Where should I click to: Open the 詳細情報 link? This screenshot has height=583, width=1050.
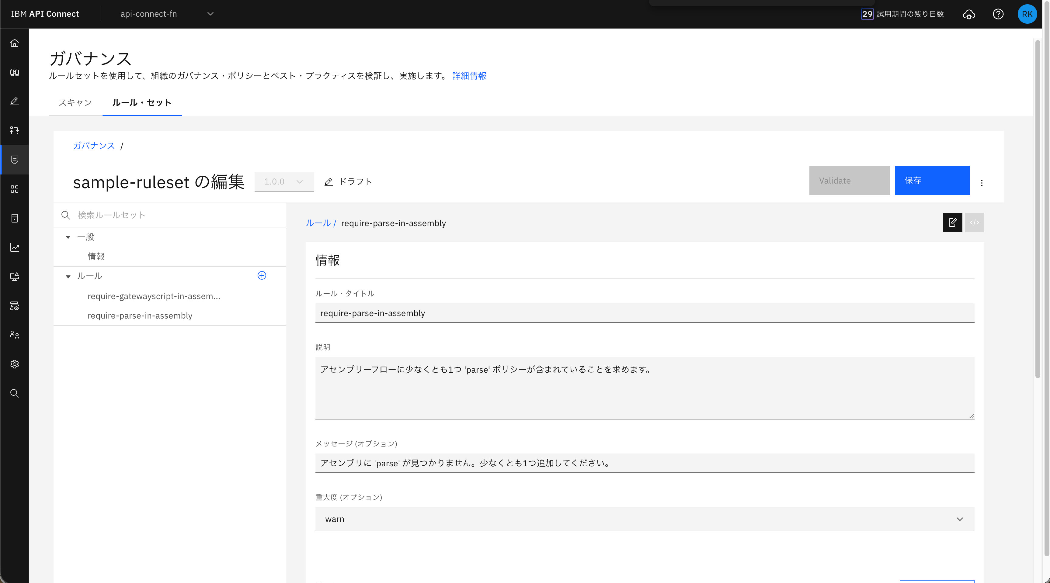click(x=469, y=76)
